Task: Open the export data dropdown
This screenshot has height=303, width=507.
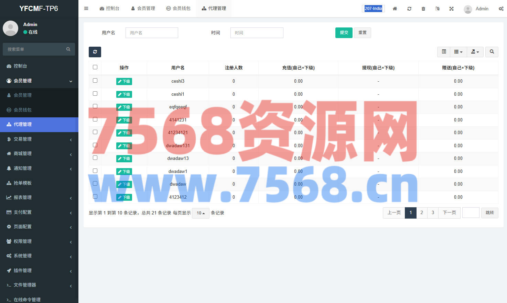Action: [475, 52]
